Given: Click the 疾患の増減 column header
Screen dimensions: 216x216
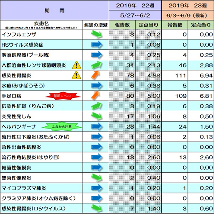Looking at the screenshot, I should (x=96, y=25).
